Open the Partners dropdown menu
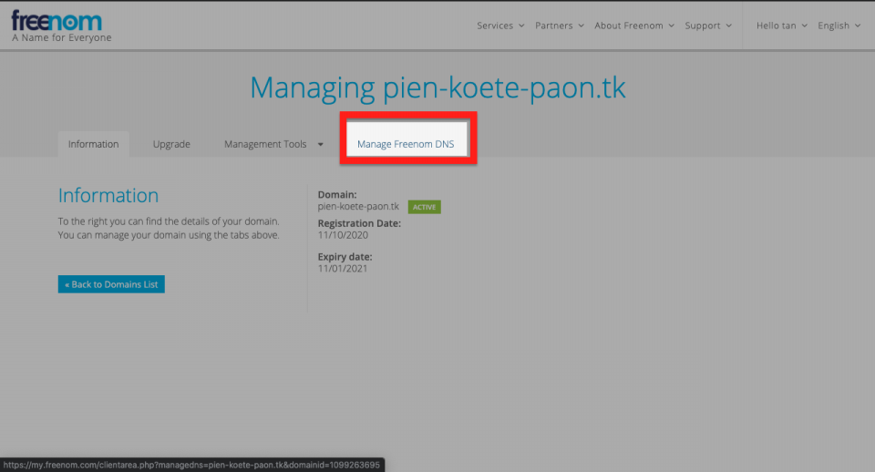 pyautogui.click(x=559, y=26)
